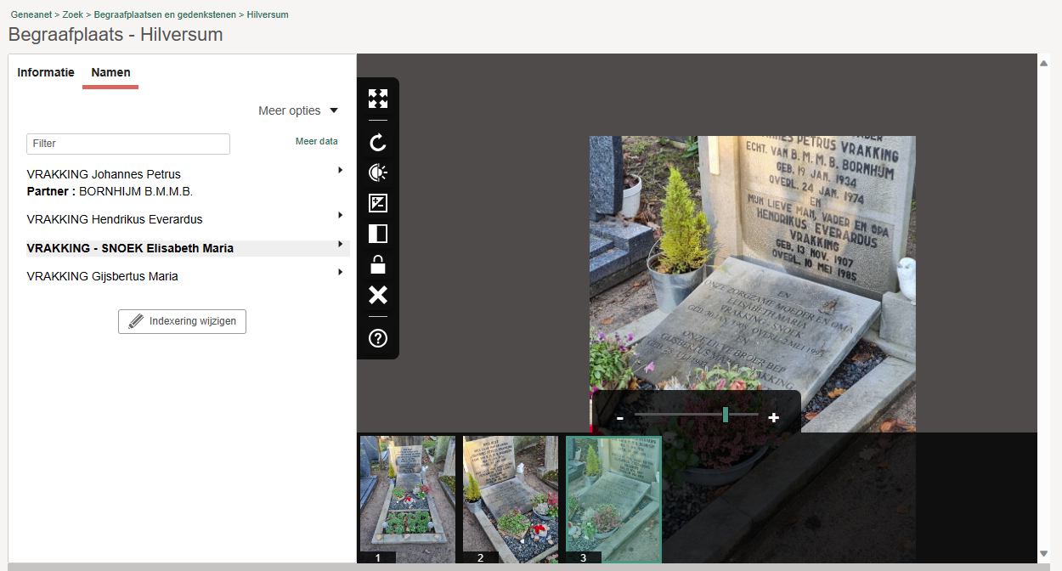Open the brightness adjustment tool
Image resolution: width=1062 pixels, height=571 pixels.
pyautogui.click(x=378, y=173)
